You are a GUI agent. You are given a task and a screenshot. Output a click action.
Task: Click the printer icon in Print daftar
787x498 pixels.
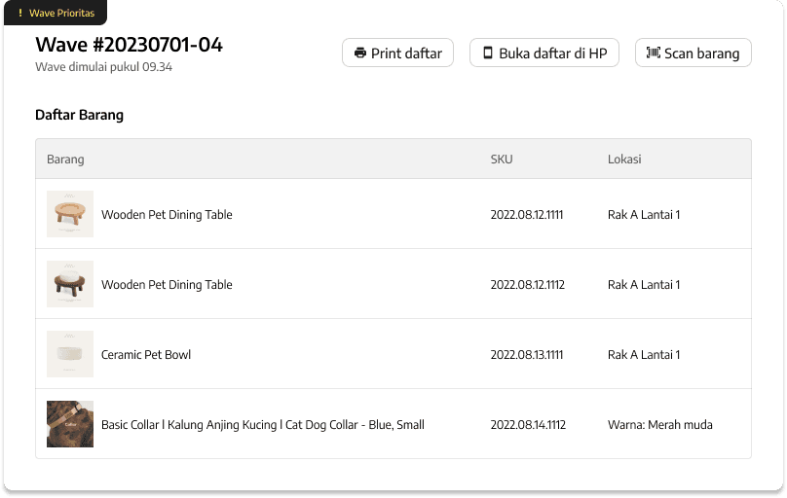(360, 53)
